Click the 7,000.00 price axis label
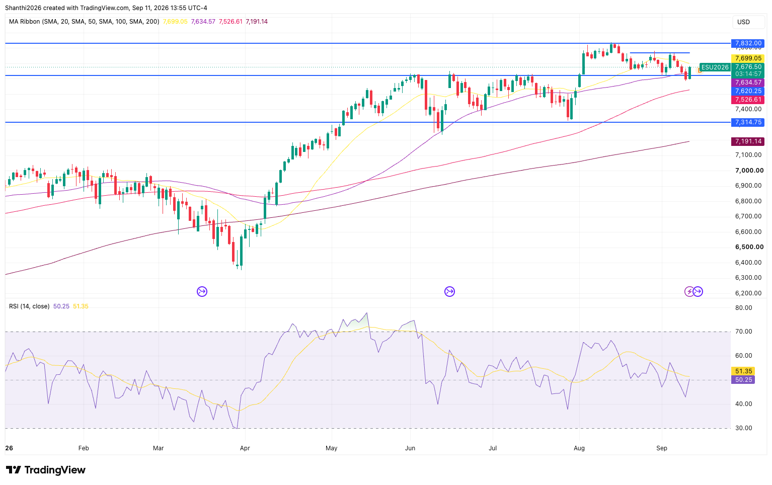772x485 pixels. pos(749,171)
